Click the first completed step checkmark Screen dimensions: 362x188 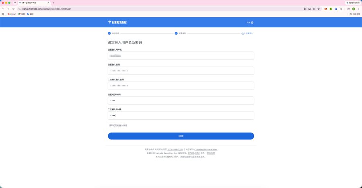pos(109,33)
